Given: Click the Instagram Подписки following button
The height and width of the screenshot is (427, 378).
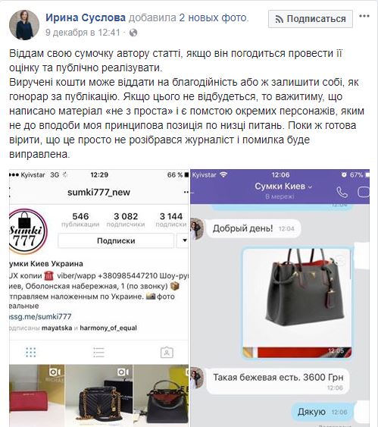Looking at the screenshot, I should (x=116, y=241).
